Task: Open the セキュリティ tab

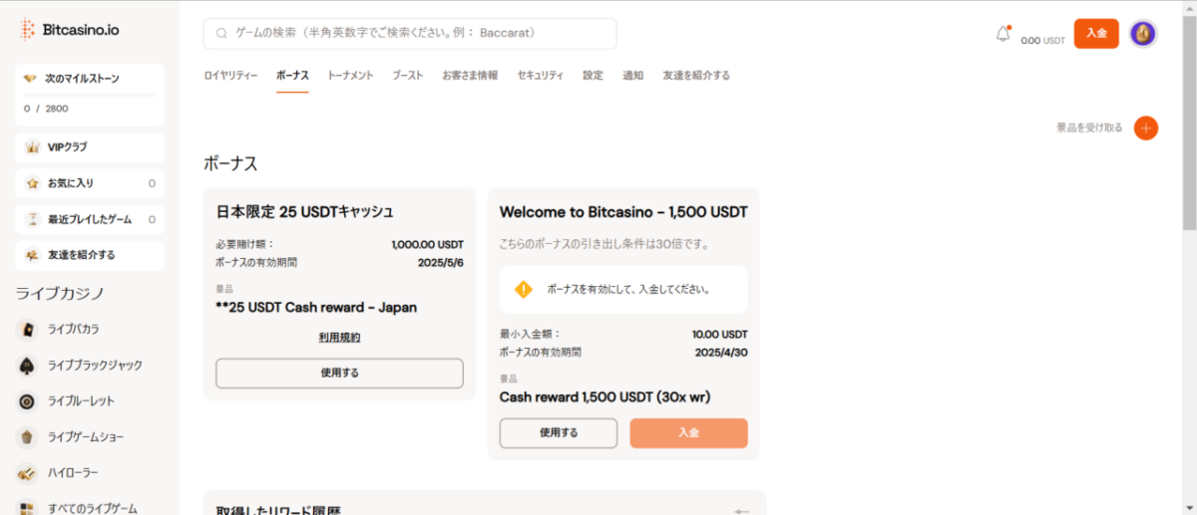Action: tap(540, 76)
